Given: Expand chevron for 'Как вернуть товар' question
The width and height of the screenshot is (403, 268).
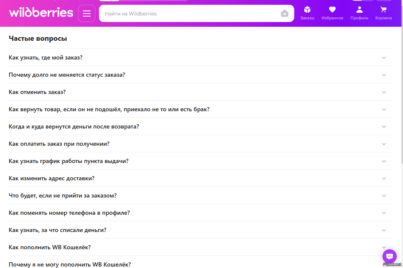Looking at the screenshot, I should point(384,109).
